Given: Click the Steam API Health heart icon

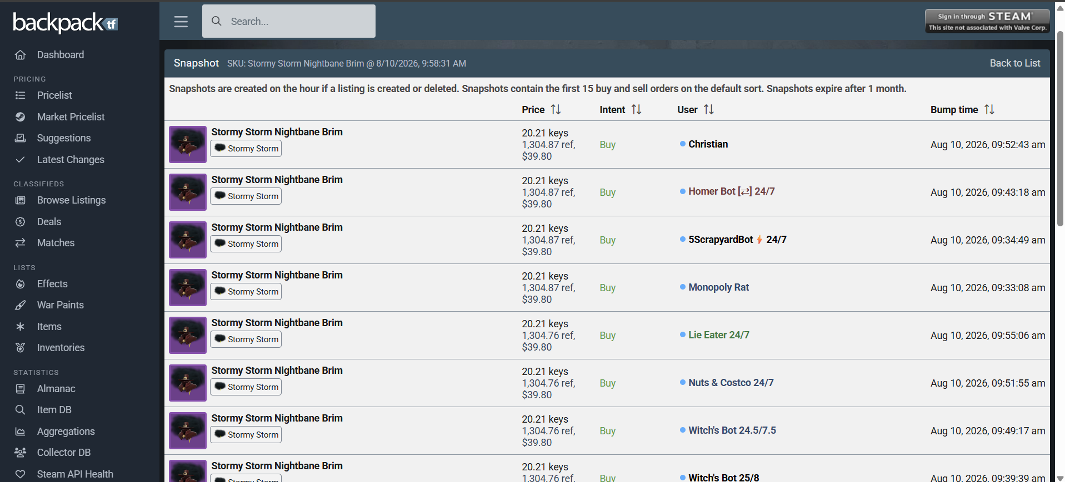Looking at the screenshot, I should coord(21,474).
